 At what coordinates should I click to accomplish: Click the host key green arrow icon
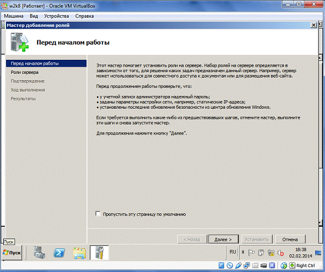[x=292, y=266]
